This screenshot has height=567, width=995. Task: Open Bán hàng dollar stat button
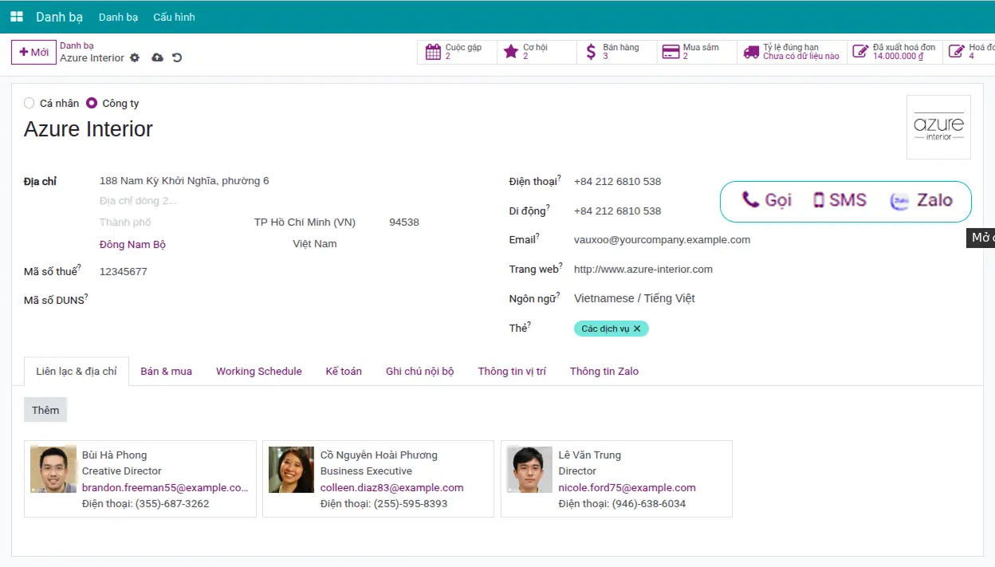615,52
